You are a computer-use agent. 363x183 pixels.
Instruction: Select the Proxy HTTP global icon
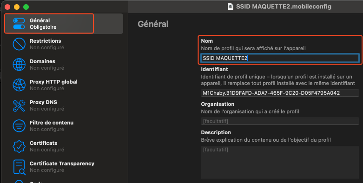click(x=19, y=85)
